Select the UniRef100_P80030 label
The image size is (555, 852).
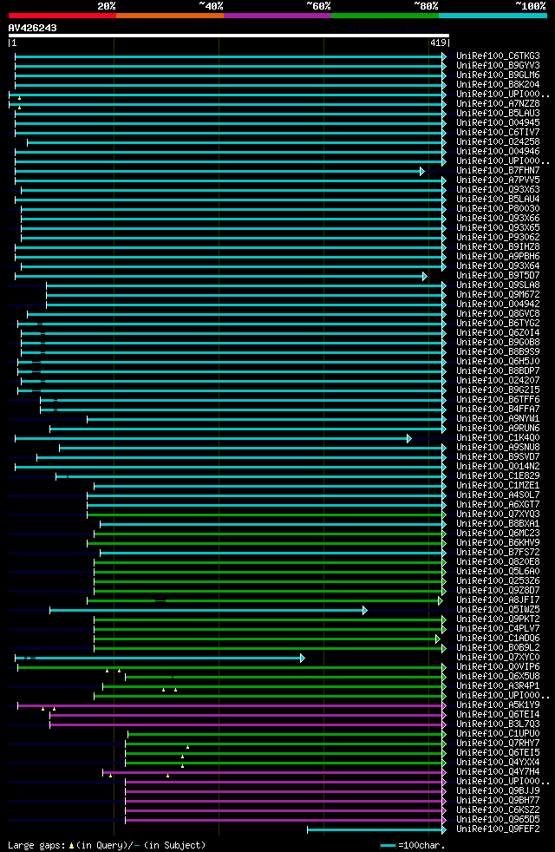(x=498, y=208)
